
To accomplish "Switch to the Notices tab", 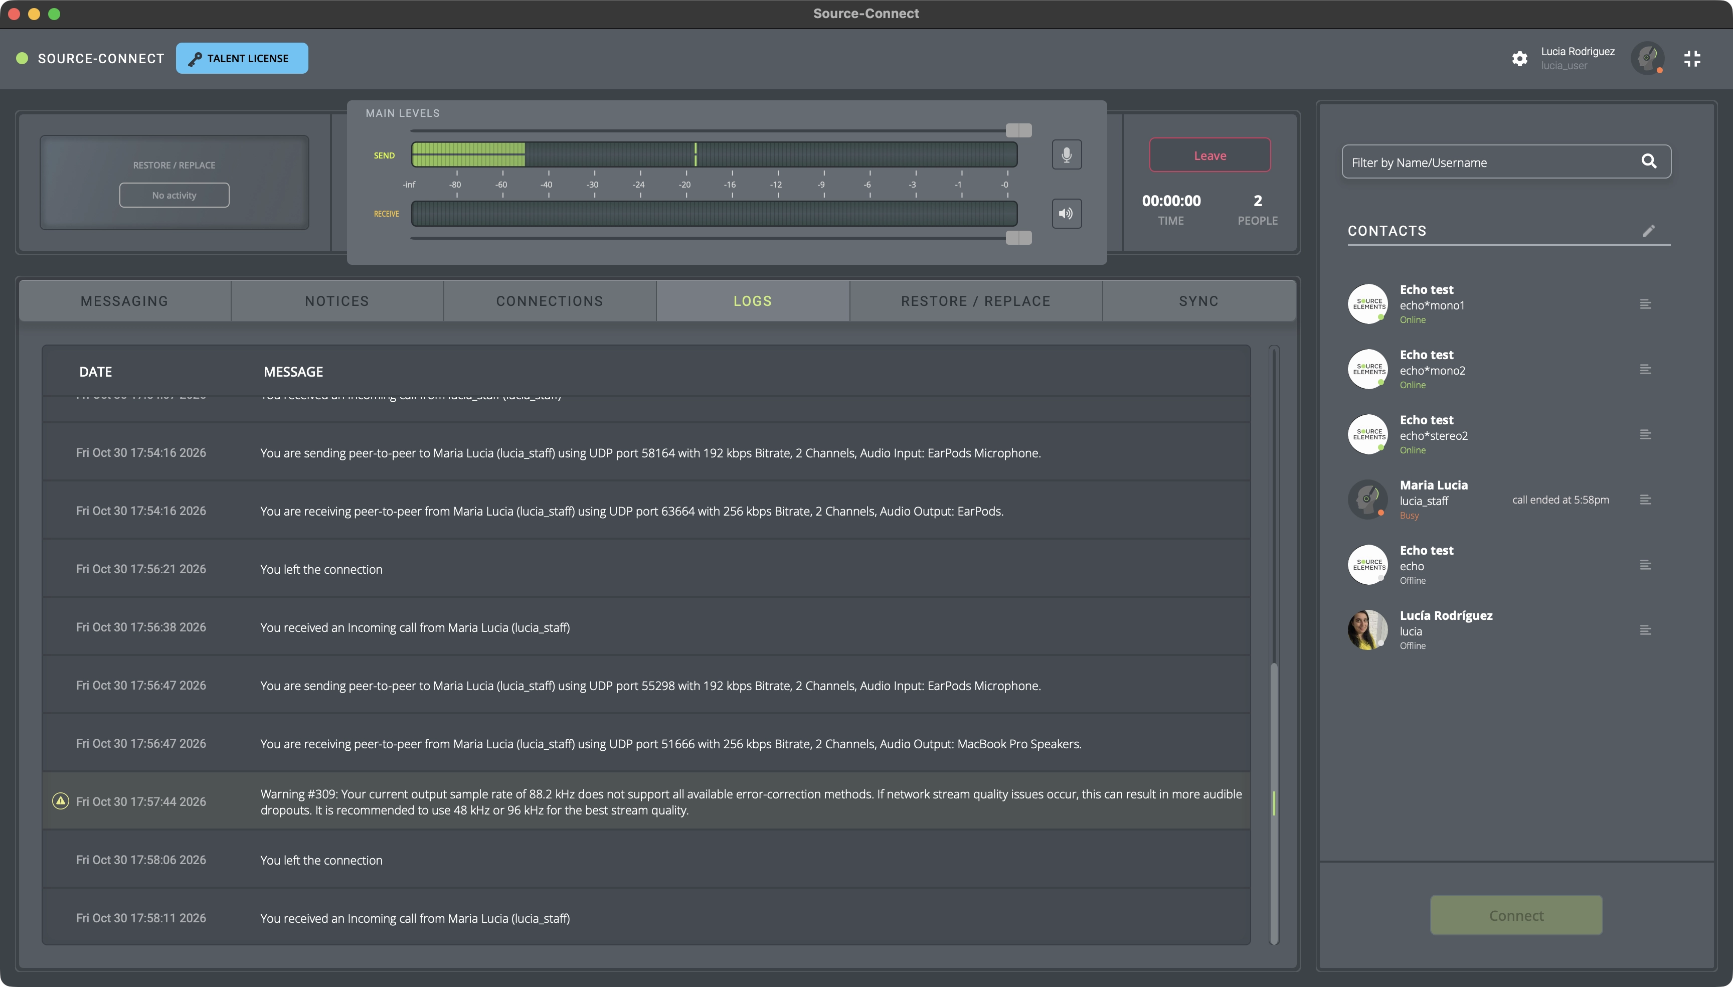I will click(x=337, y=301).
